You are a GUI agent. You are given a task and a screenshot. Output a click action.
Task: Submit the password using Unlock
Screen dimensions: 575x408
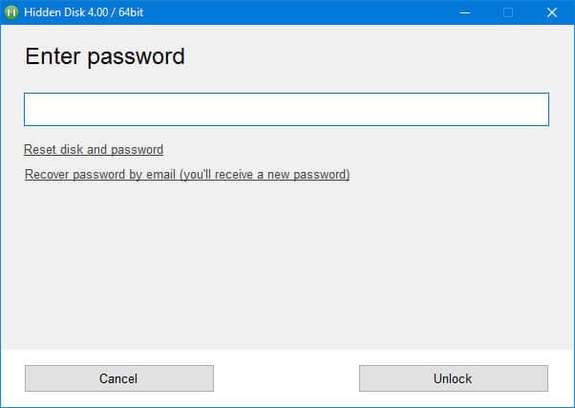[x=453, y=378]
